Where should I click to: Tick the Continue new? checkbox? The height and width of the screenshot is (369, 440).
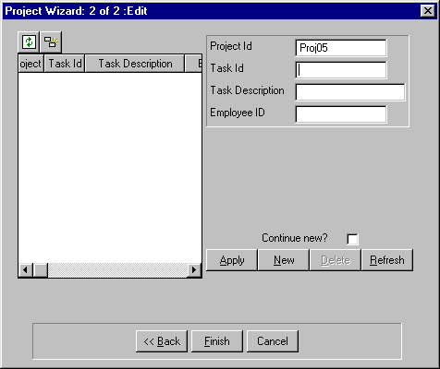(x=352, y=239)
